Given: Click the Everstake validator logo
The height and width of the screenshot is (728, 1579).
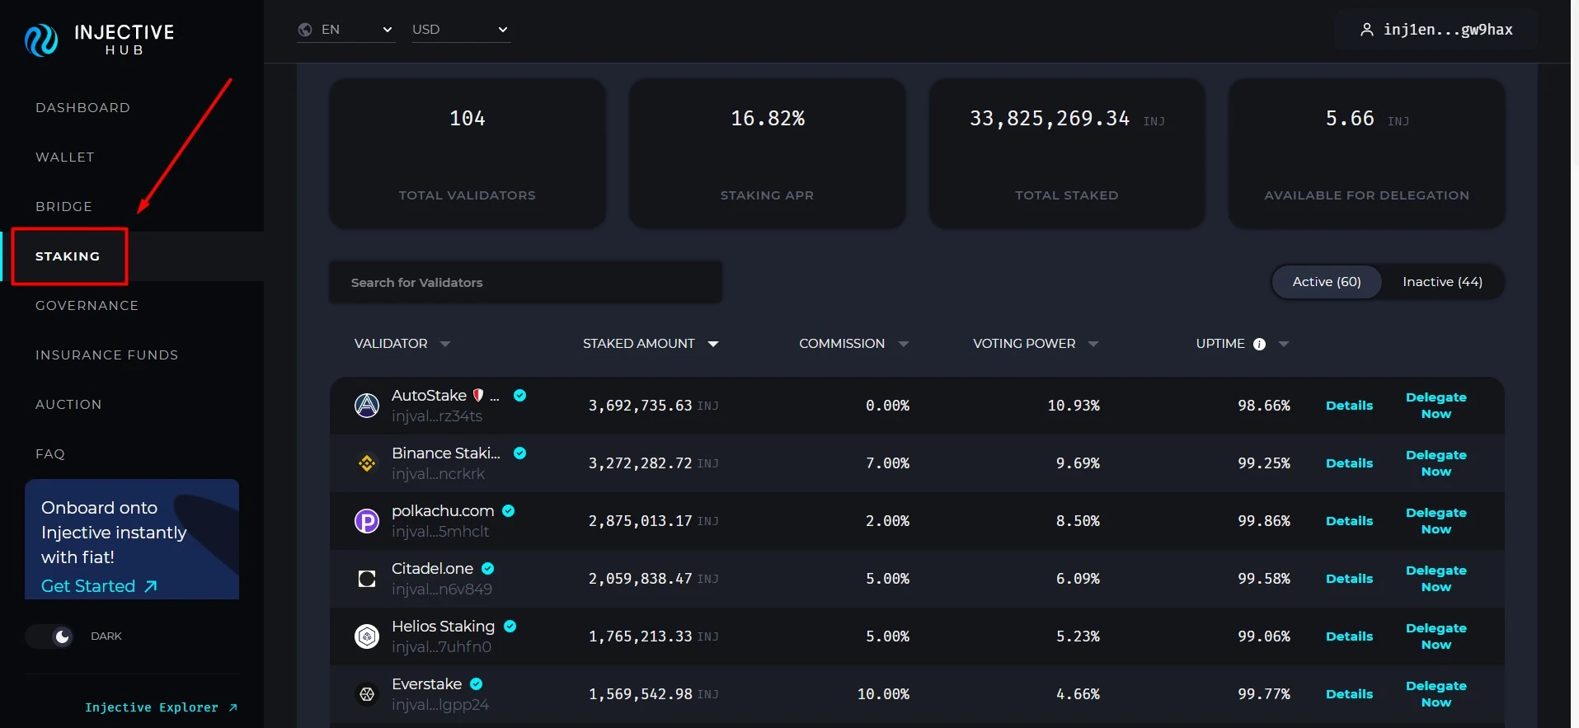Looking at the screenshot, I should (367, 694).
